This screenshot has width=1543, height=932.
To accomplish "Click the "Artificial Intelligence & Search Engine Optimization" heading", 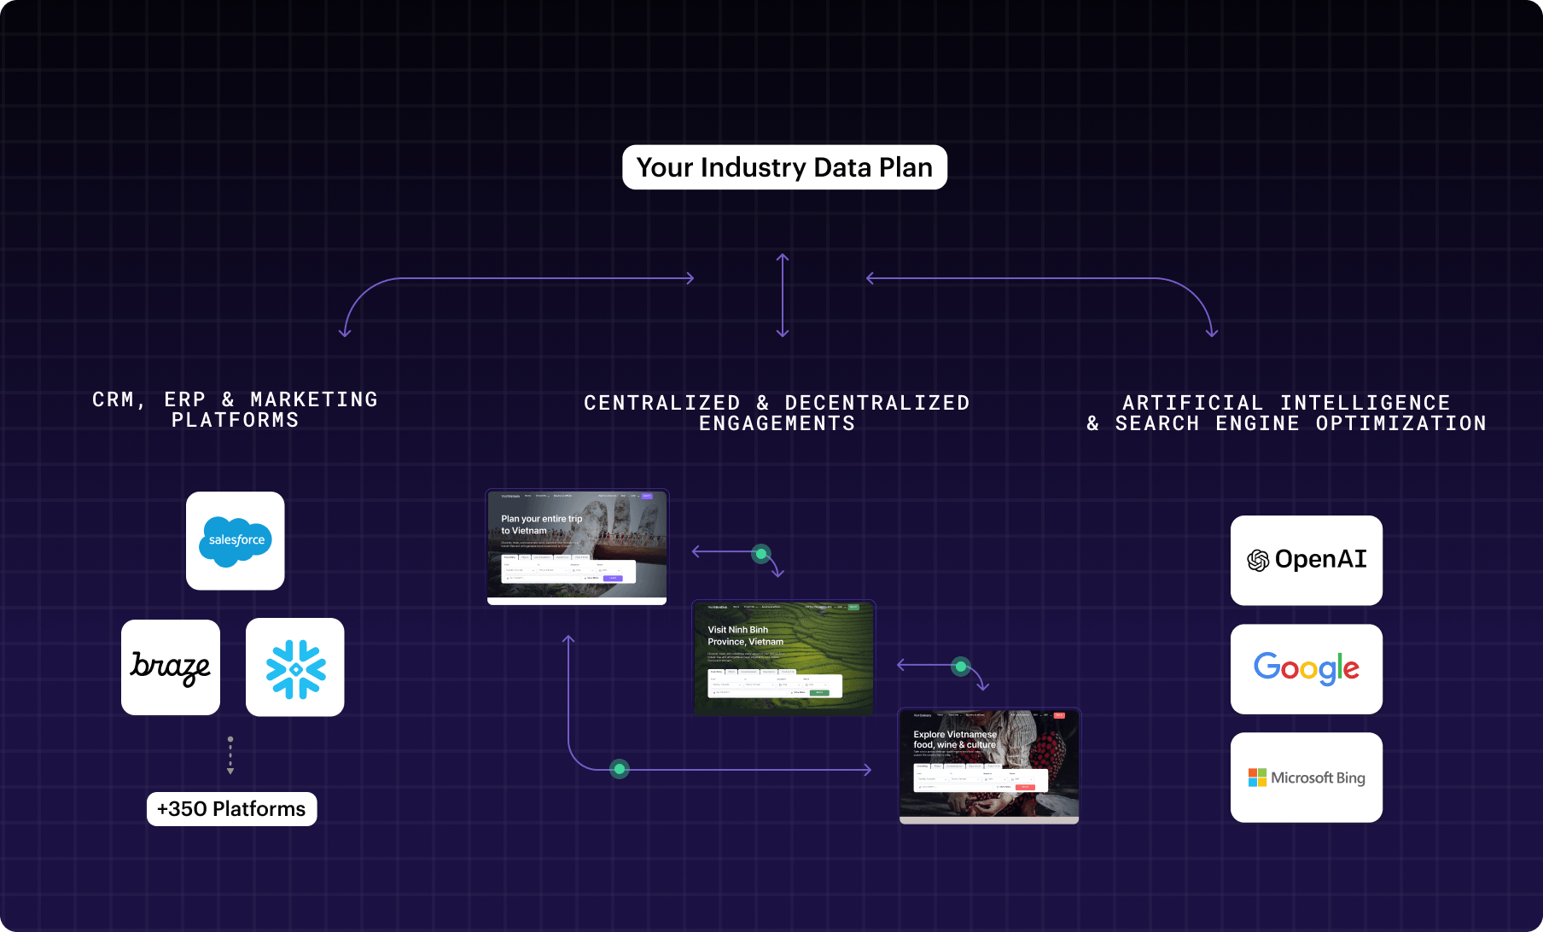I will (x=1286, y=413).
